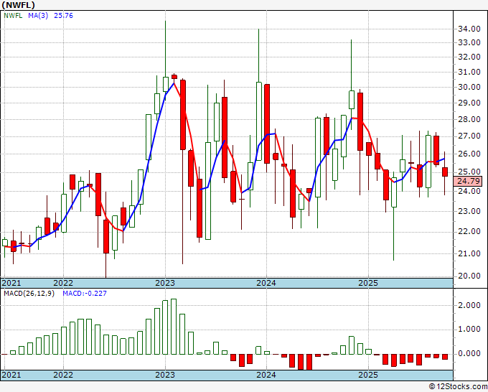488x392 pixels.
Task: Click the 22.00 price axis label
Action: click(x=469, y=232)
